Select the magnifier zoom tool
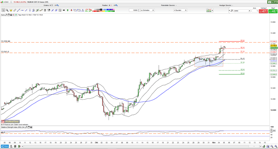Image resolution: width=278 pixels, height=149 pixels. pyautogui.click(x=7, y=10)
